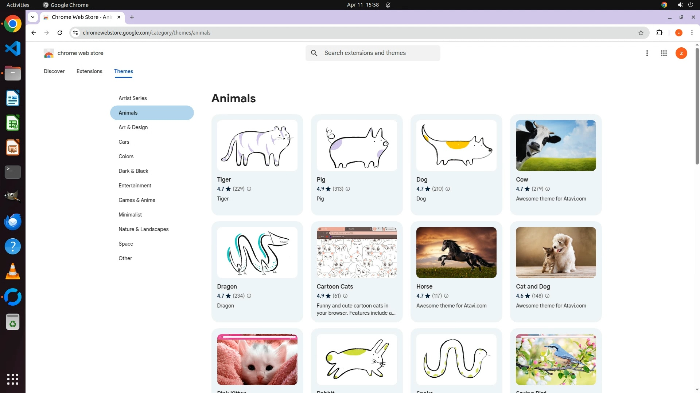This screenshot has height=393, width=700.
Task: Open Nature & Landscapes category
Action: click(143, 229)
